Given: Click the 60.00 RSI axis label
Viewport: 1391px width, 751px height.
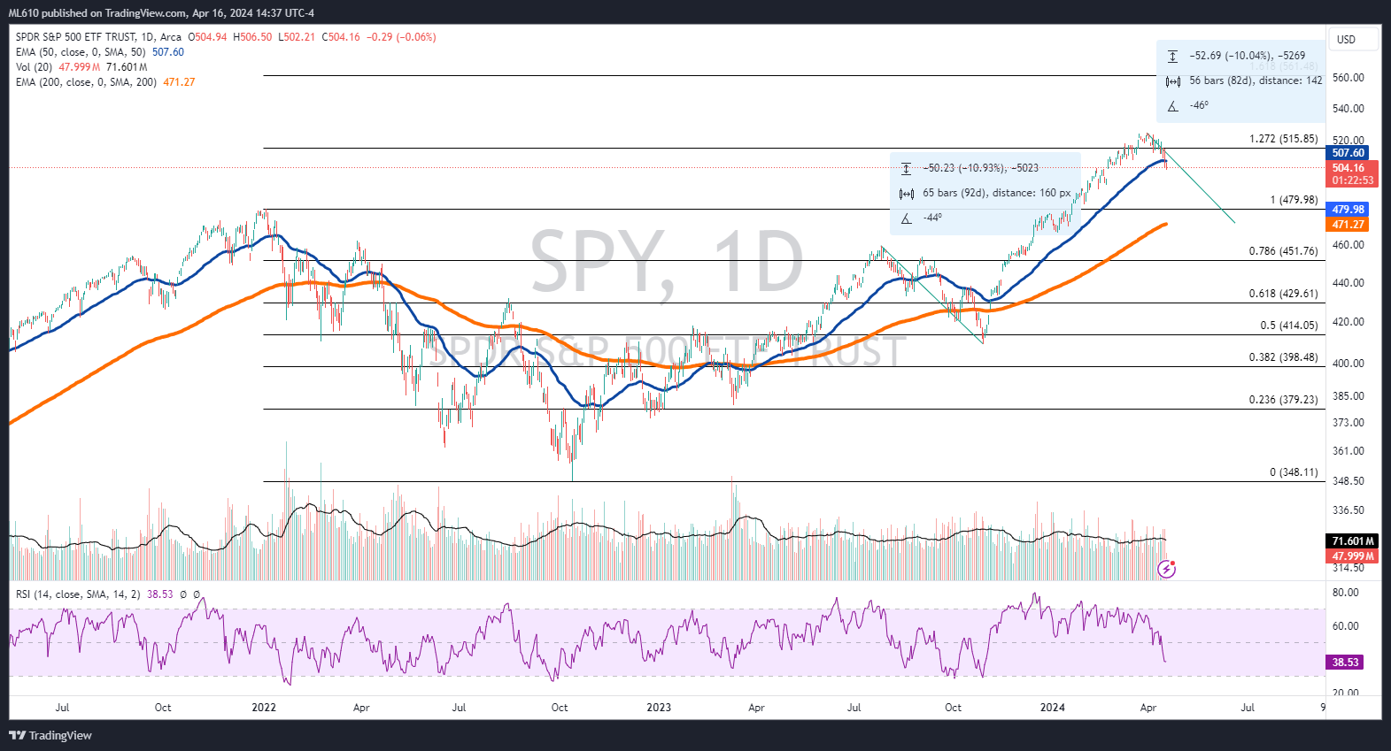Looking at the screenshot, I should [1345, 626].
